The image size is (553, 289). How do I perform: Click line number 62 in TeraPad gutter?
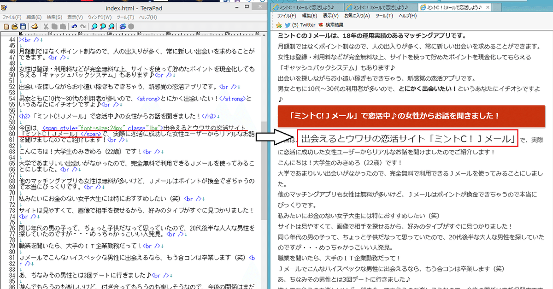(x=12, y=147)
